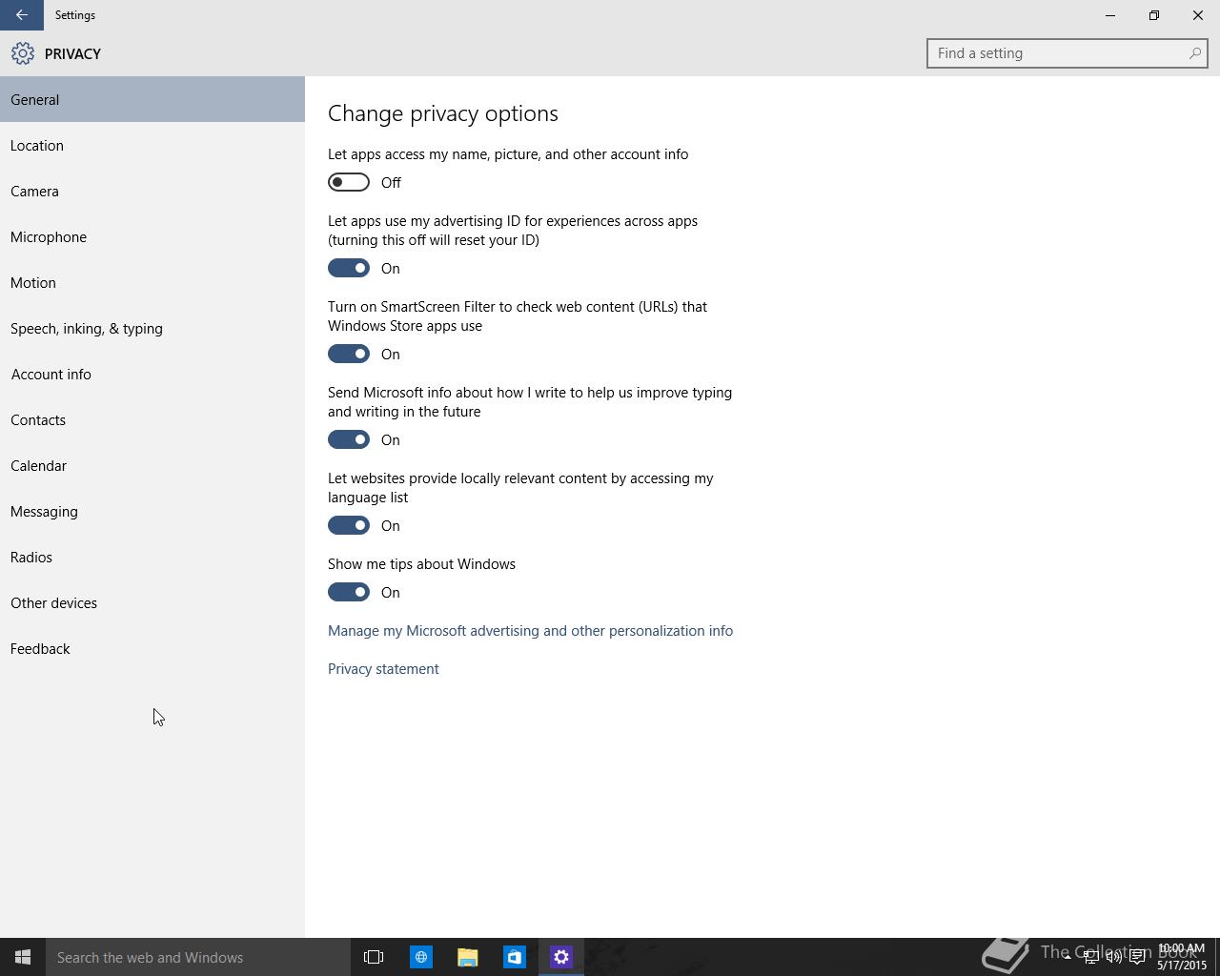
Task: Open the Store app on the taskbar
Action: pyautogui.click(x=514, y=957)
